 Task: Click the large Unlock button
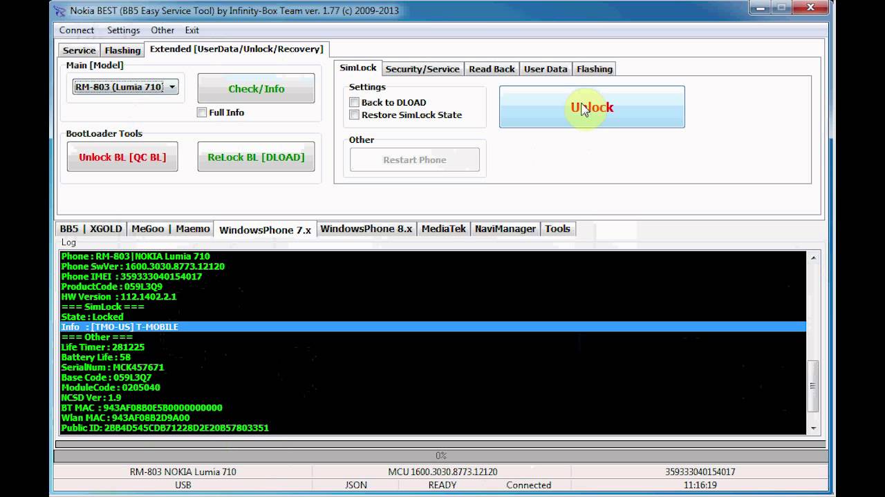click(x=592, y=107)
